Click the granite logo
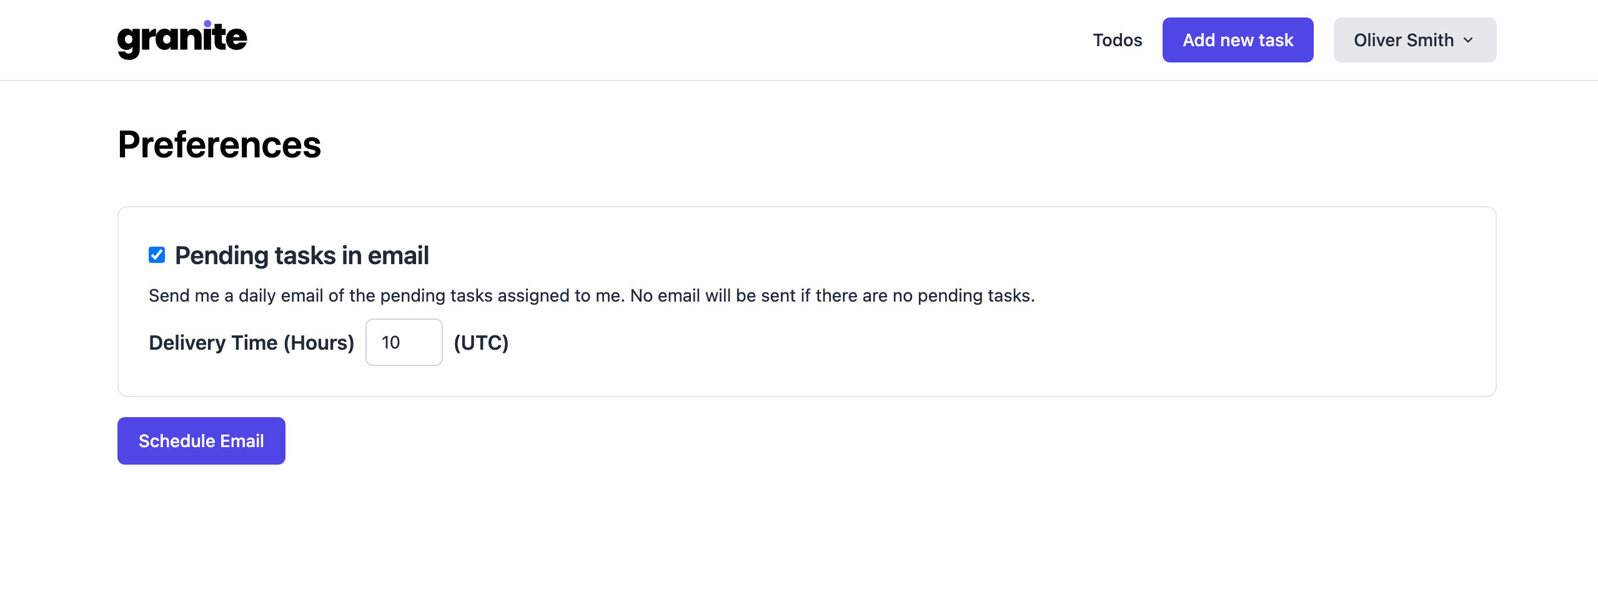Viewport: 1598px width, 607px height. click(182, 39)
